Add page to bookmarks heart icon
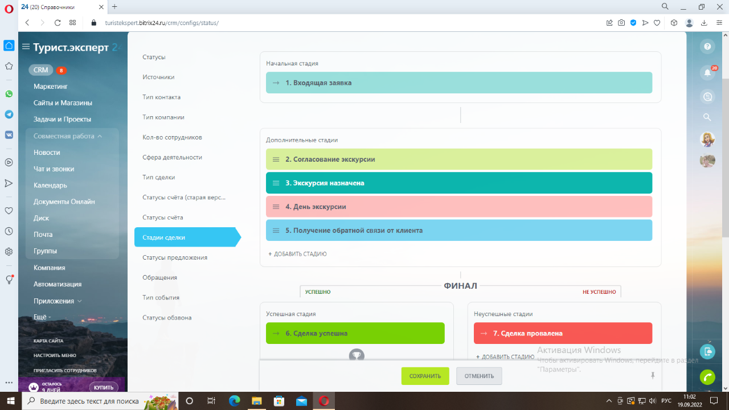 click(657, 23)
